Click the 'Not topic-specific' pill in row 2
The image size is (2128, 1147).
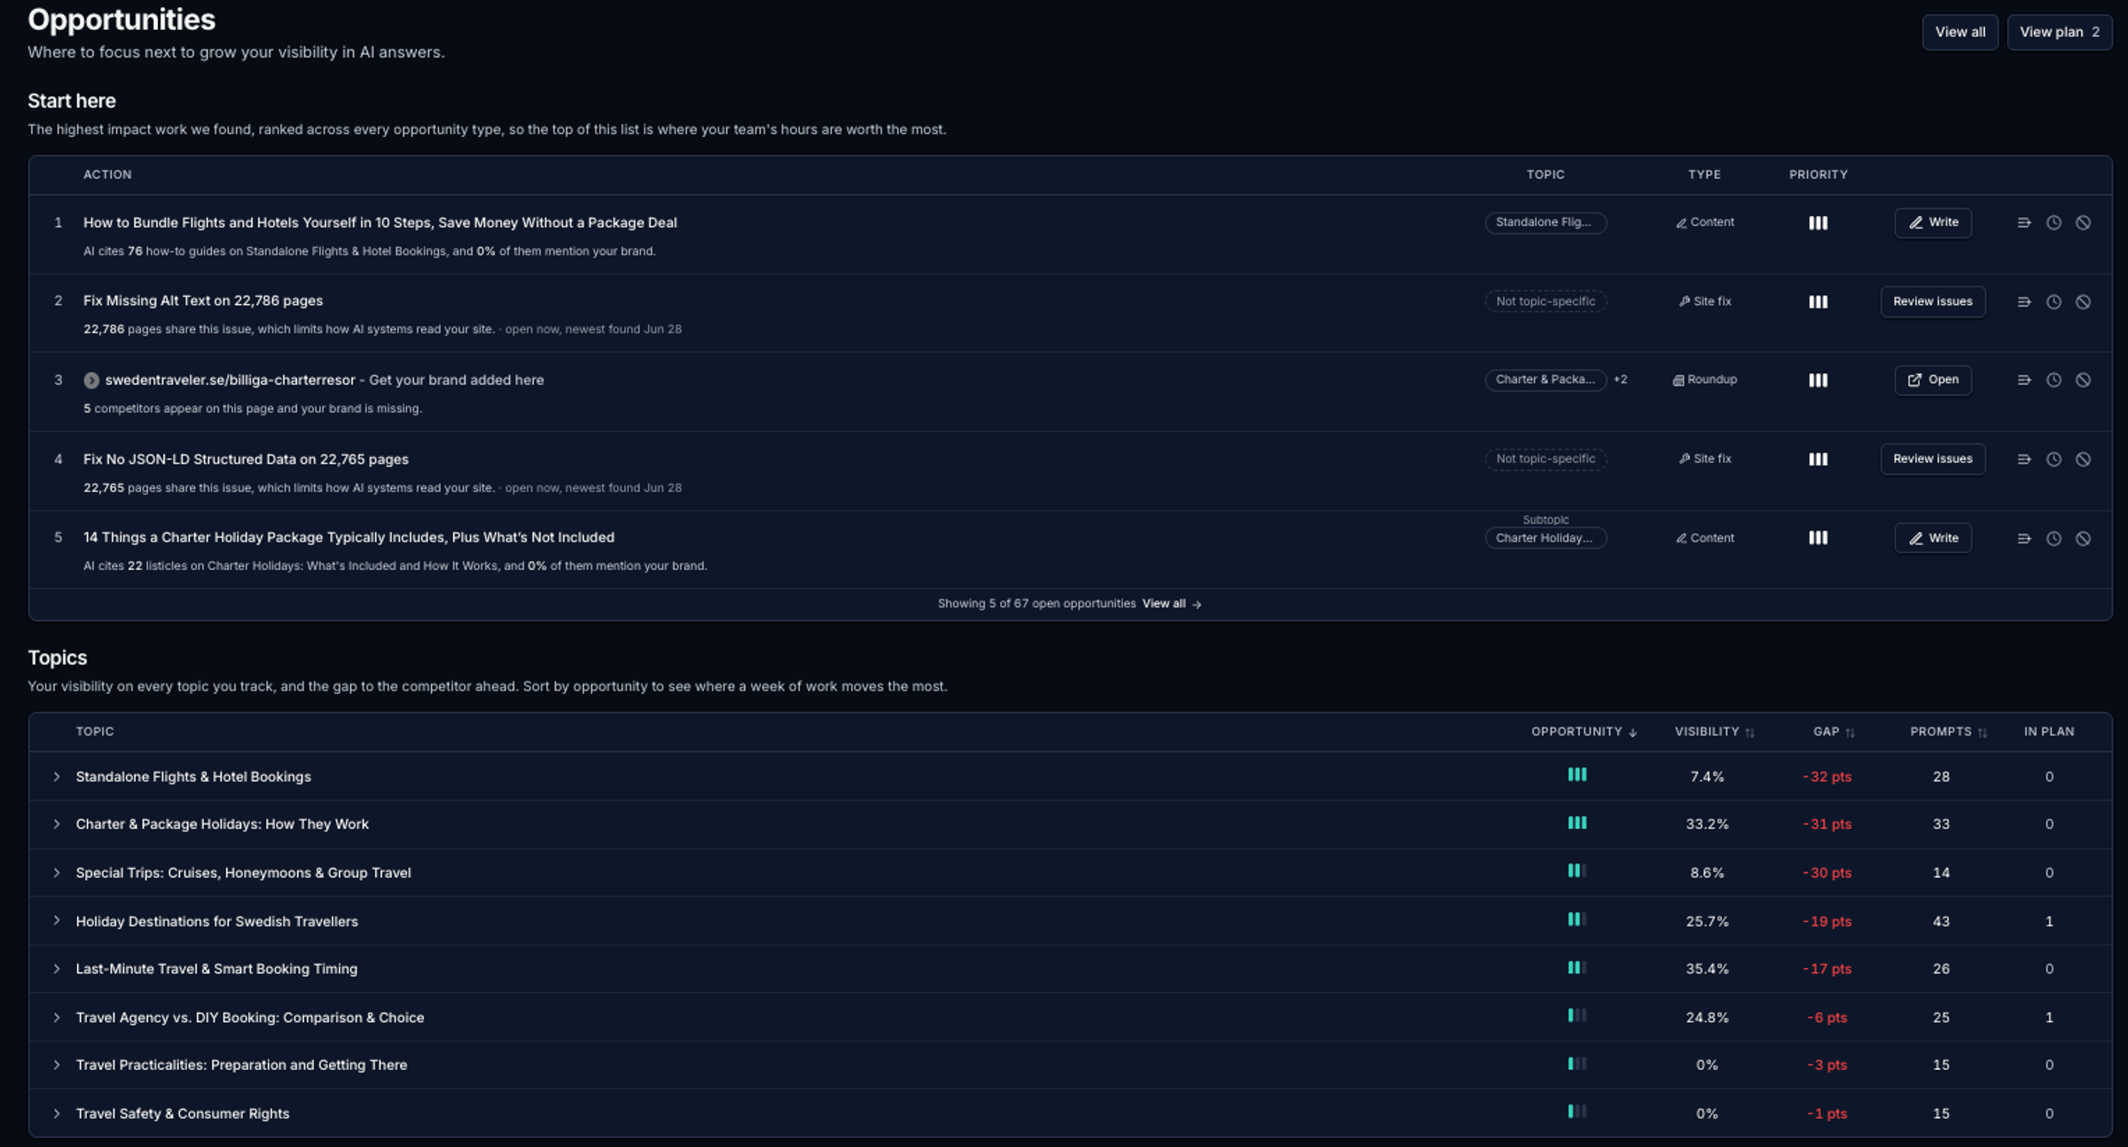(x=1545, y=301)
